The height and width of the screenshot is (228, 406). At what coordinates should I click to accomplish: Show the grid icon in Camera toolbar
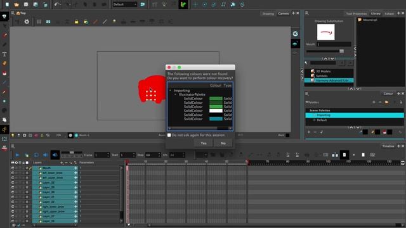[x=39, y=22]
